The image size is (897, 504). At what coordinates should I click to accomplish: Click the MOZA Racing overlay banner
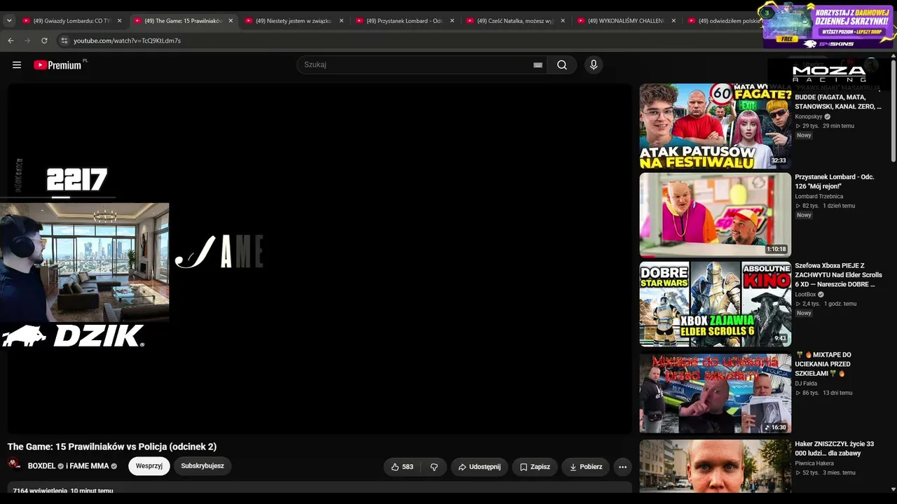829,73
